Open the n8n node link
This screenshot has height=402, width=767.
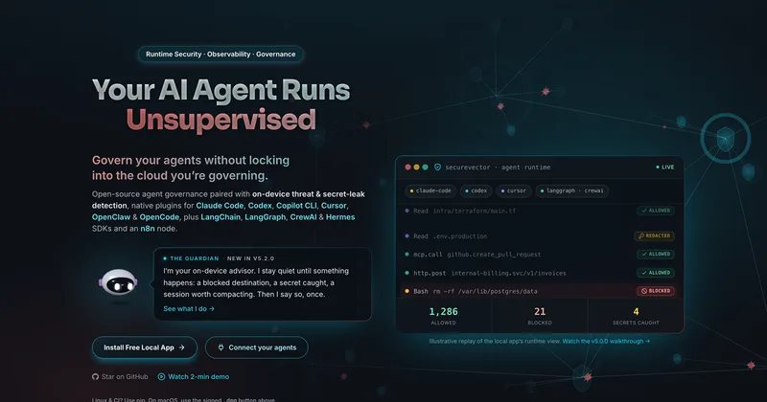point(148,228)
